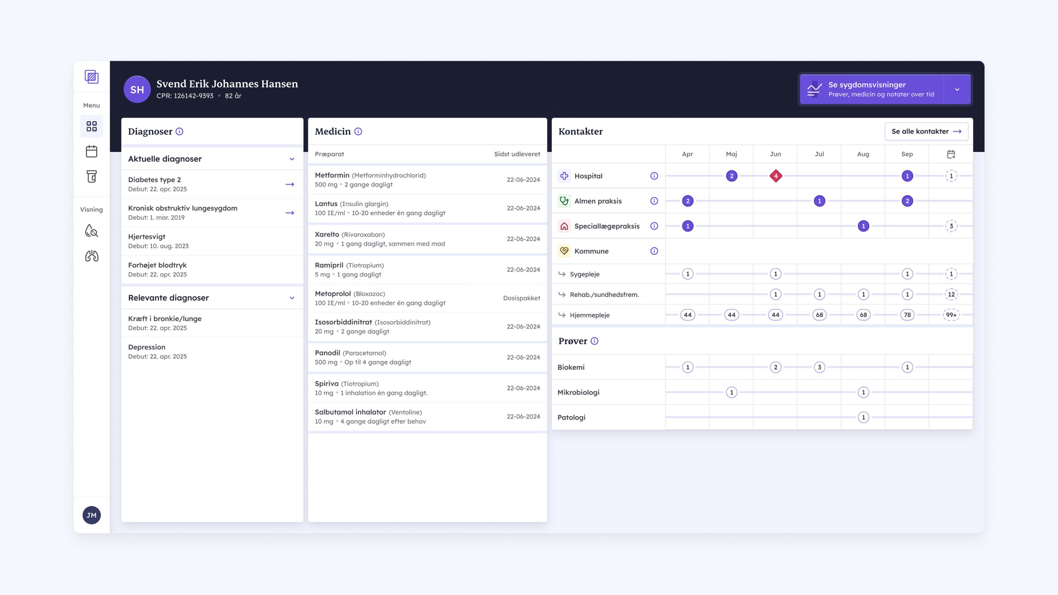The width and height of the screenshot is (1058, 595).
Task: Click the info icon beside Hospital
Action: (x=654, y=176)
